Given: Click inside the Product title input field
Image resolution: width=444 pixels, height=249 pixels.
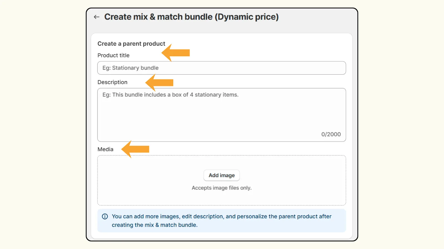Looking at the screenshot, I should click(x=221, y=68).
